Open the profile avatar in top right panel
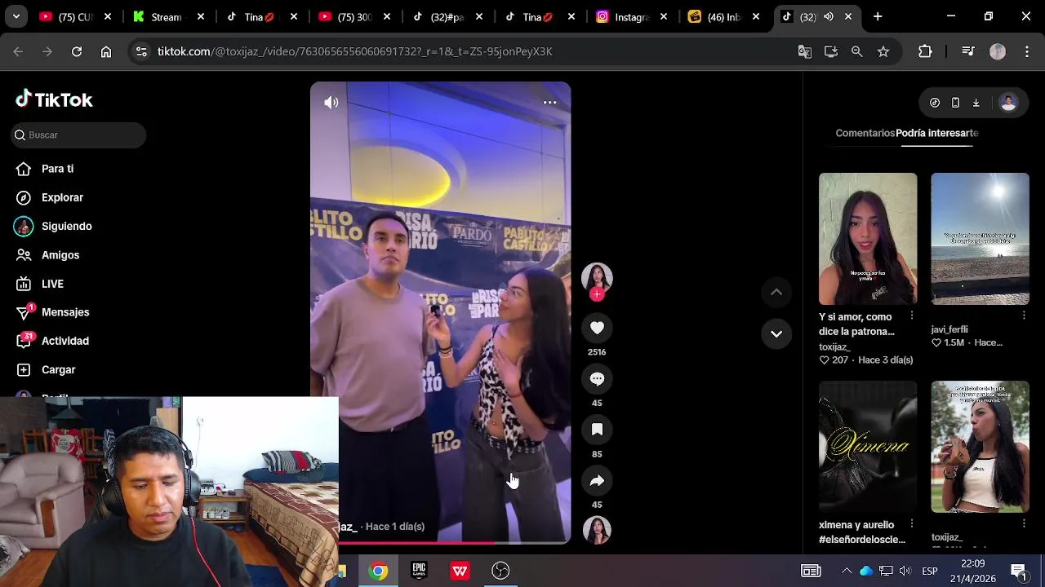This screenshot has height=587, width=1045. (1008, 103)
